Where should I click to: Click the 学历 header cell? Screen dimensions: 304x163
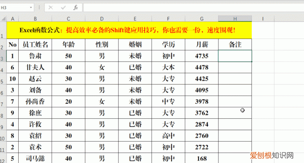click(168, 45)
